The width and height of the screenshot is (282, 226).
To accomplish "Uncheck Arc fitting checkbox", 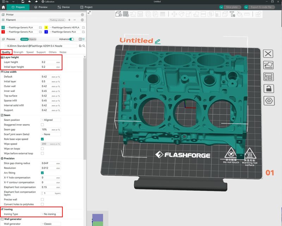I will [42, 173].
